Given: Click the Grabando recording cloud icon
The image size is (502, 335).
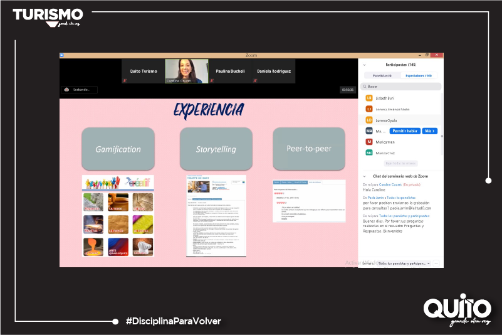Looking at the screenshot, I should click(x=67, y=90).
